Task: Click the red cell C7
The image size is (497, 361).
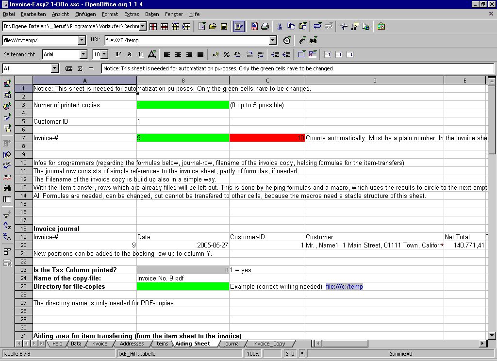Action: point(267,138)
